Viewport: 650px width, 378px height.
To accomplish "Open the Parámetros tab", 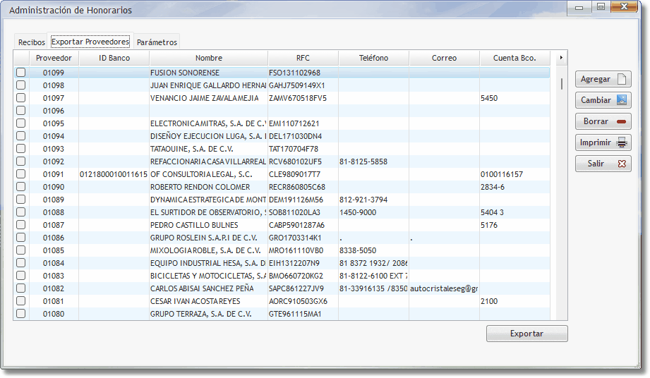I will pyautogui.click(x=157, y=42).
